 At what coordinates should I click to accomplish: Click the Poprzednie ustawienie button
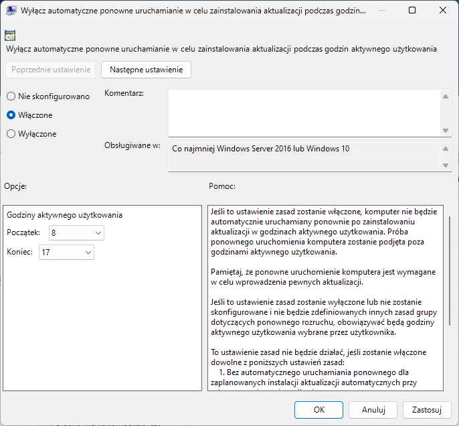click(x=51, y=70)
